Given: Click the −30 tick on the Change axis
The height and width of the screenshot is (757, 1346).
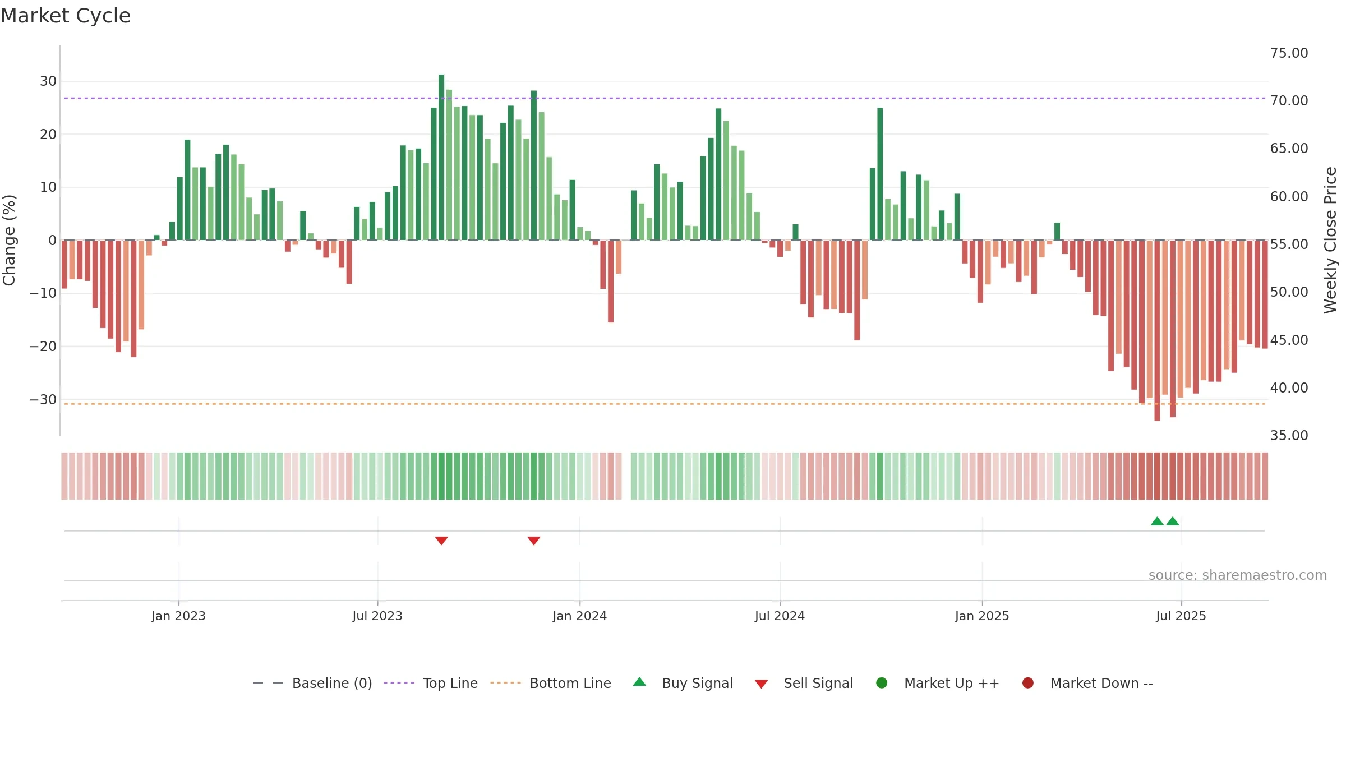Looking at the screenshot, I should 43,399.
